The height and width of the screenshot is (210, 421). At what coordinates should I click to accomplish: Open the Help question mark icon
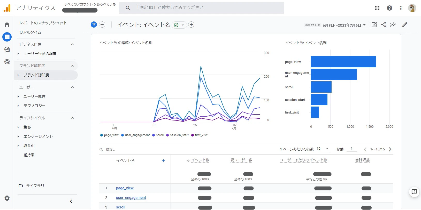coord(389,8)
